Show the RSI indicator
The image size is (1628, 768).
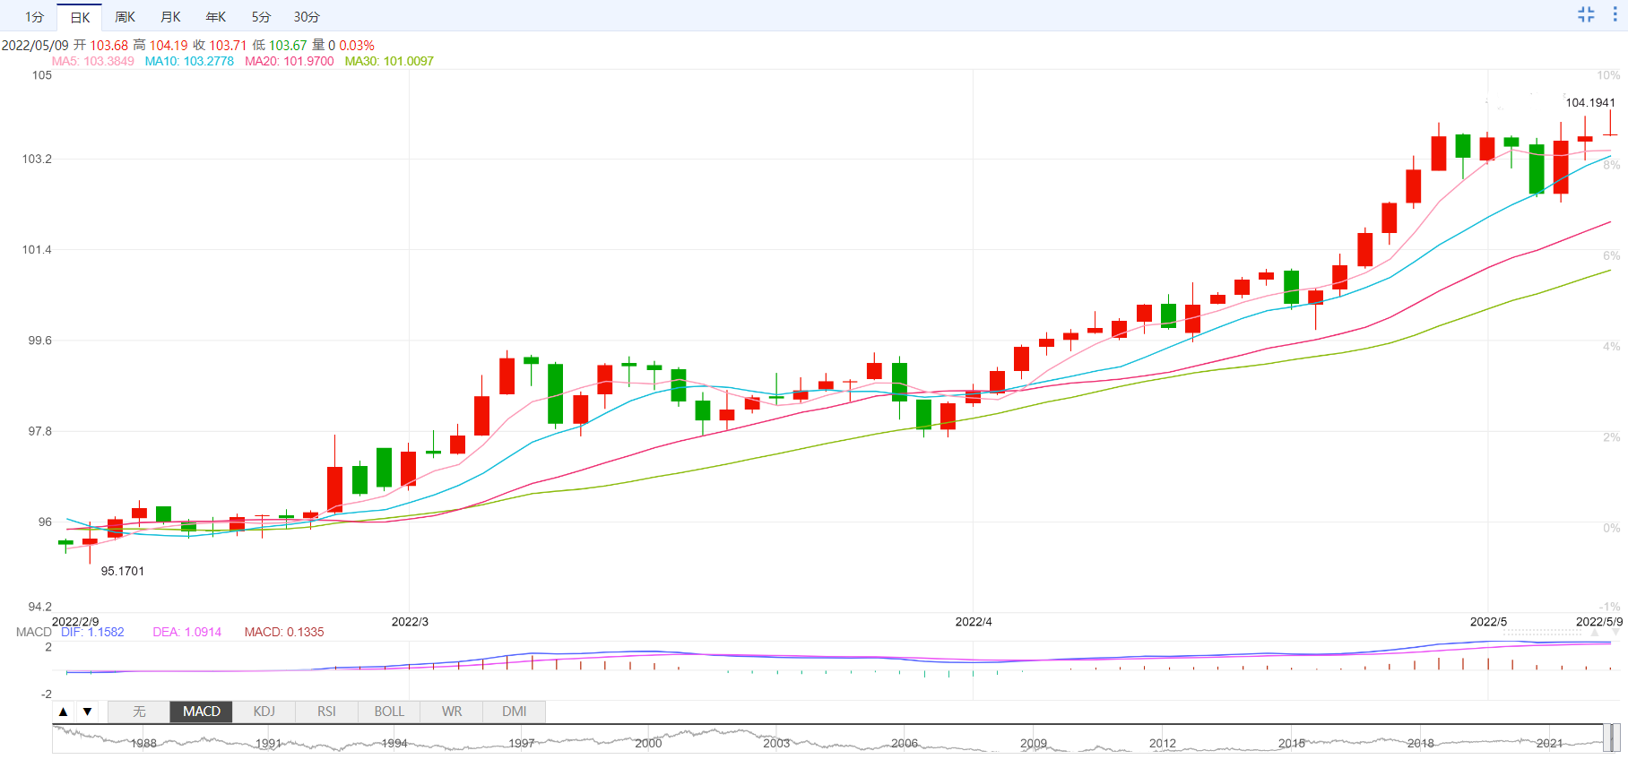(x=326, y=712)
